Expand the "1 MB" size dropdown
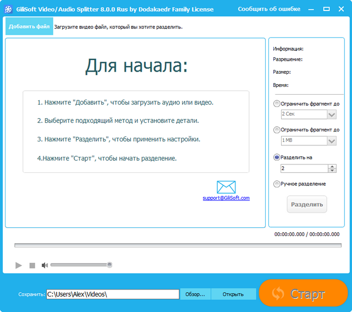This screenshot has height=312, width=352. click(332, 141)
